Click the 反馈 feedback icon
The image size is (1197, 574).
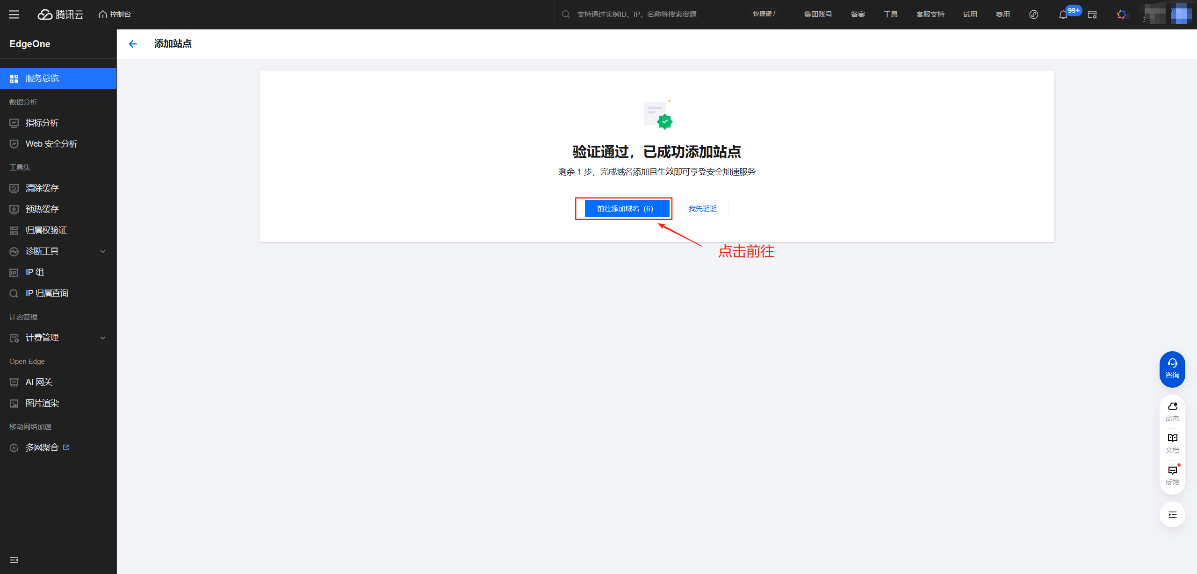click(1172, 475)
